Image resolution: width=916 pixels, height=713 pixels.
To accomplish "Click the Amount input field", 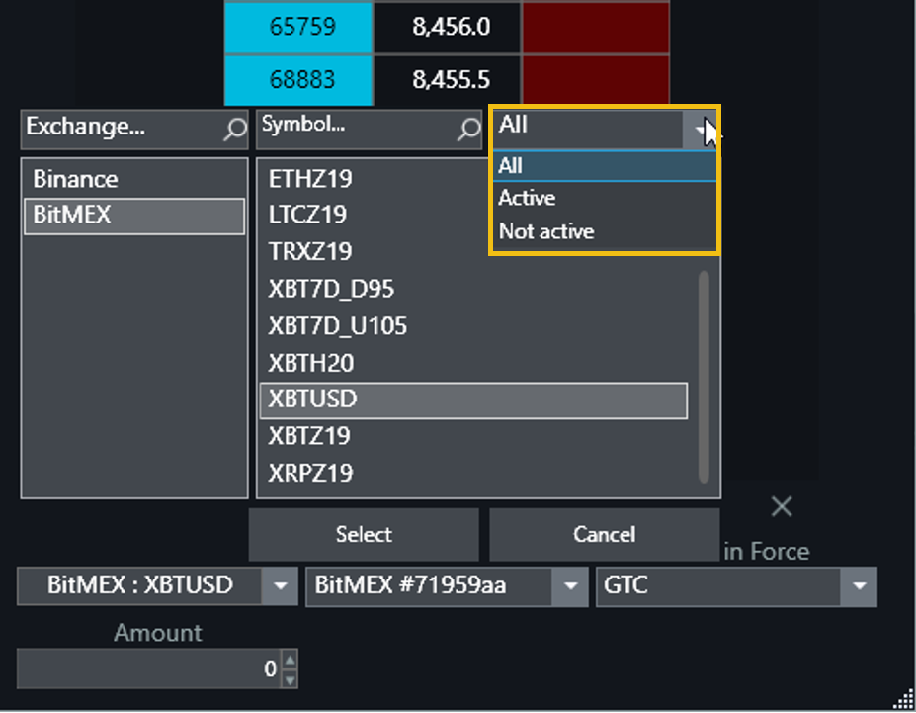I will pos(149,668).
